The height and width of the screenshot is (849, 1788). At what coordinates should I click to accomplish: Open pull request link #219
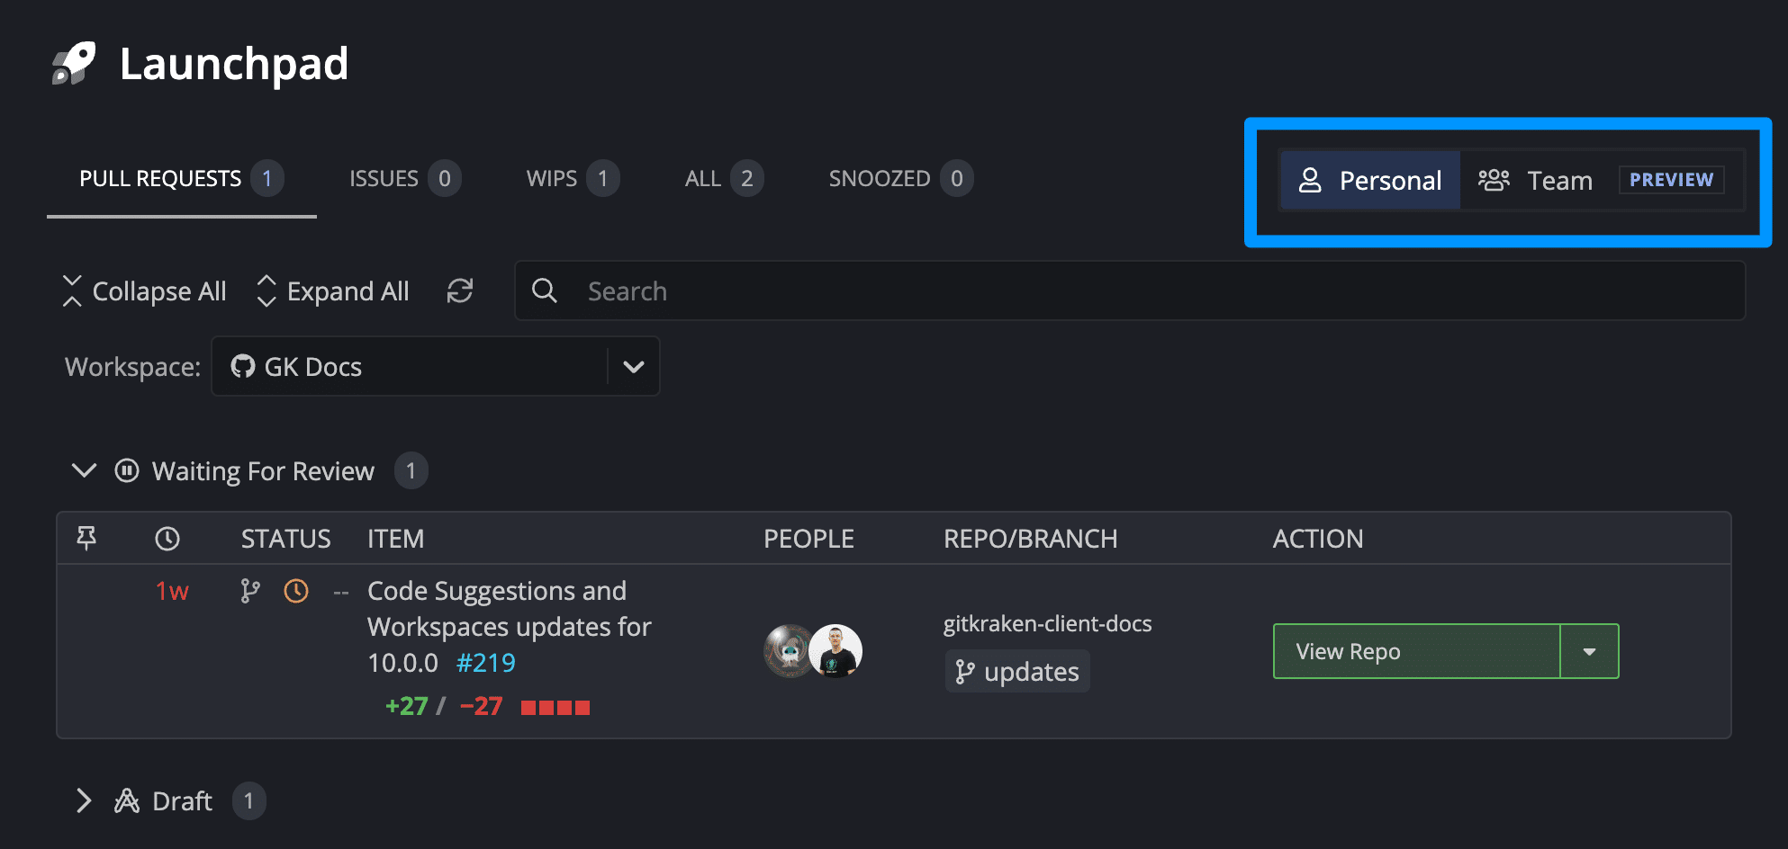click(x=486, y=663)
